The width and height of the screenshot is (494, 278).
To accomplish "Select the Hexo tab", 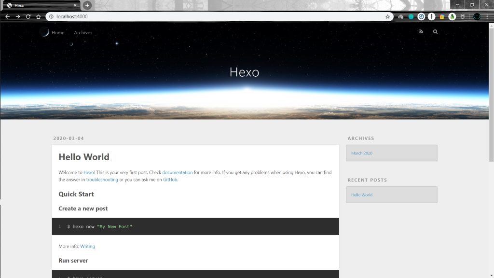I will (x=41, y=5).
